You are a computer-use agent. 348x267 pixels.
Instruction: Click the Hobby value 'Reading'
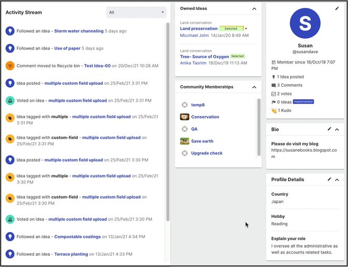(x=279, y=224)
